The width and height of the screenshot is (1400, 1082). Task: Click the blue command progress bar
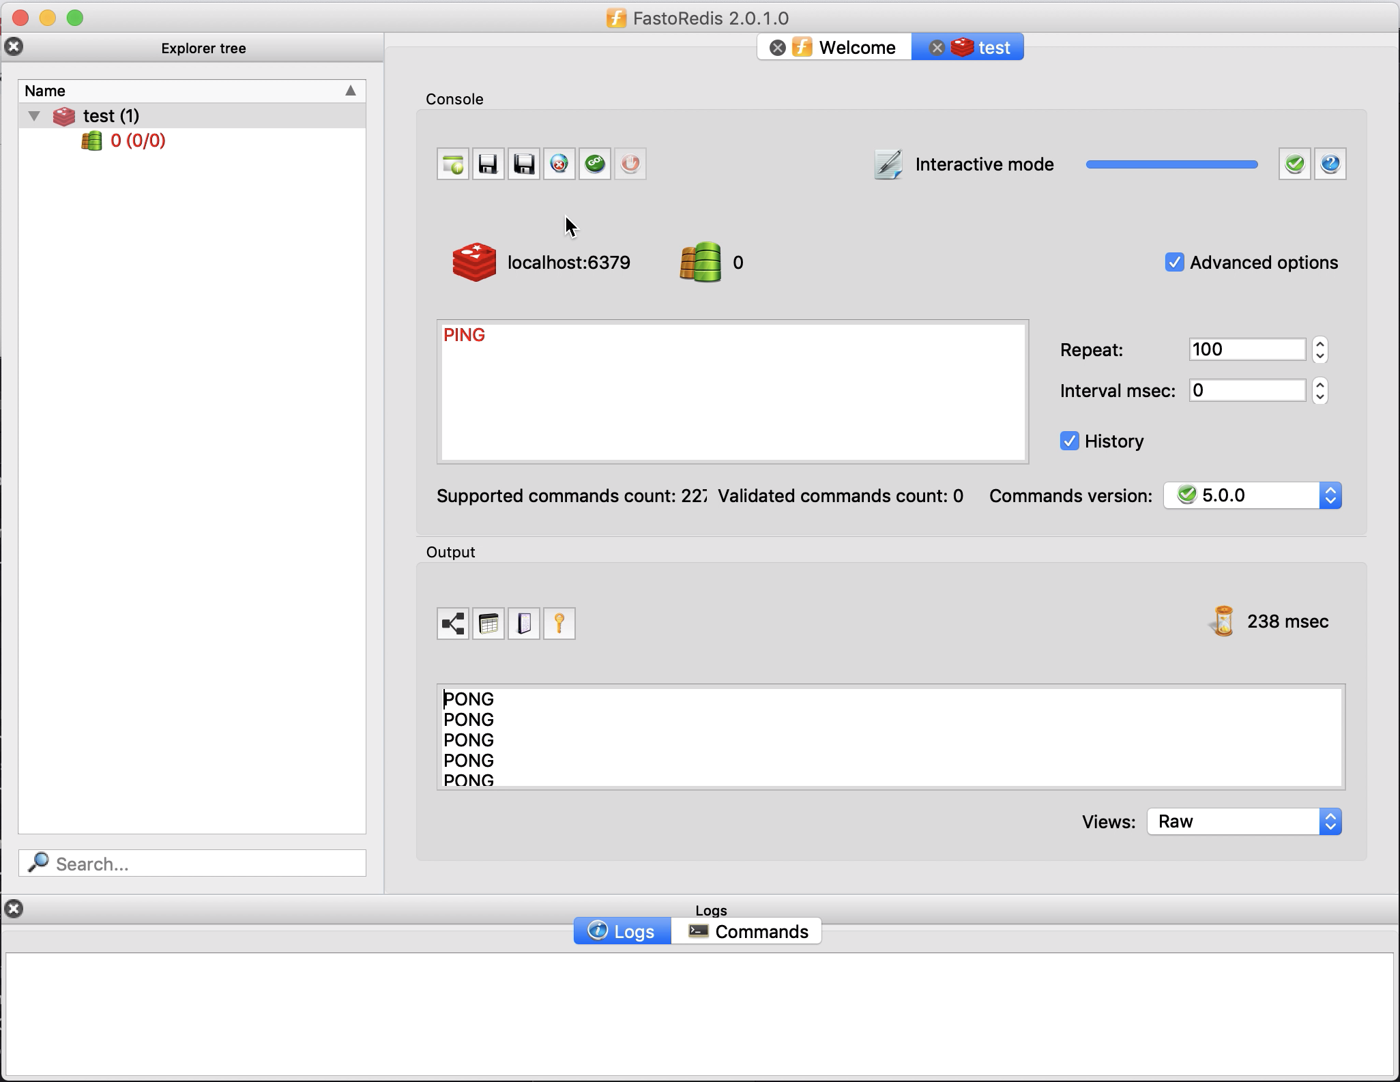click(x=1171, y=164)
